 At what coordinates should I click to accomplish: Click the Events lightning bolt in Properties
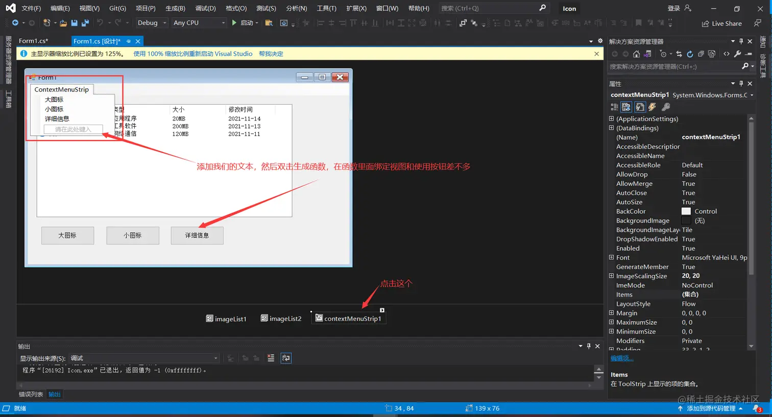tap(652, 107)
